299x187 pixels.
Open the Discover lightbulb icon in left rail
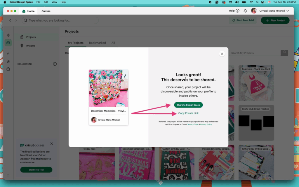click(x=8, y=35)
